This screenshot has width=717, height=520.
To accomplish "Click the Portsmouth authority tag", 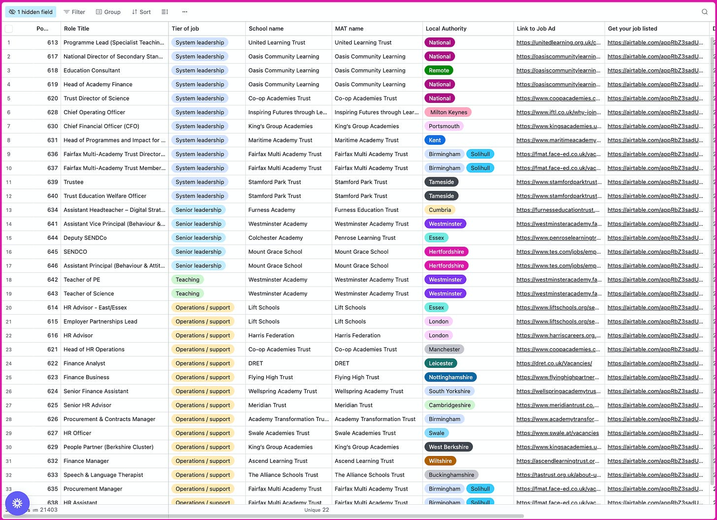I will point(444,126).
